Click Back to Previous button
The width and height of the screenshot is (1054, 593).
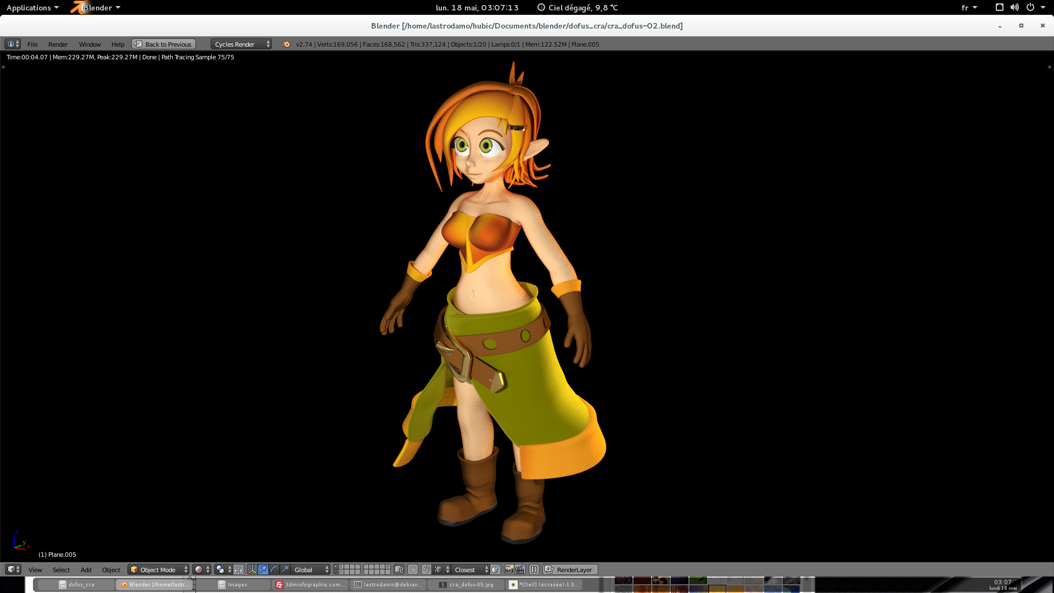click(164, 44)
